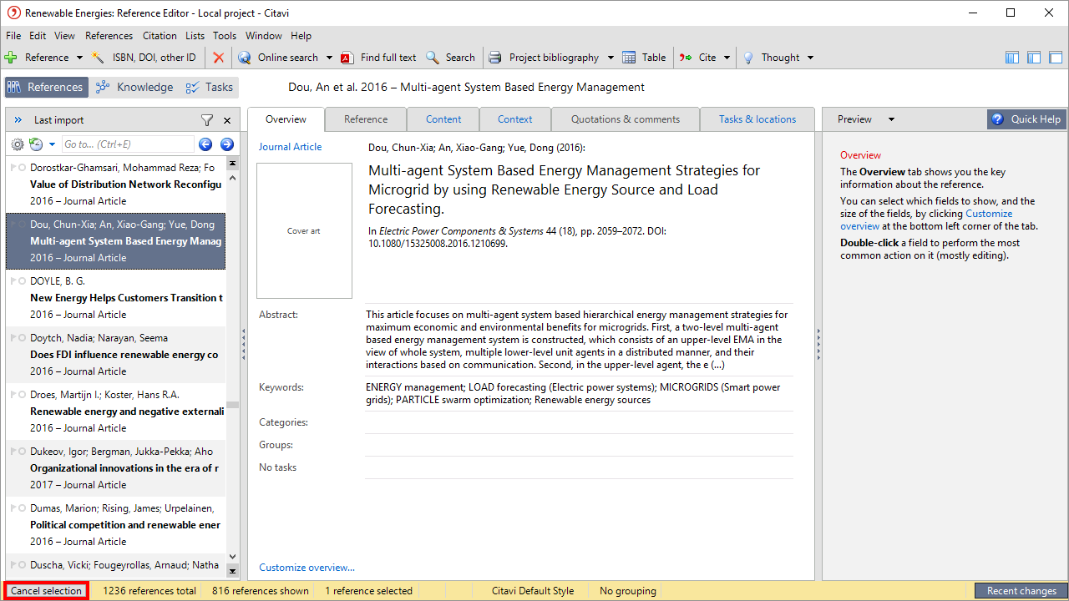
Task: Open the Overview tab
Action: click(x=286, y=119)
